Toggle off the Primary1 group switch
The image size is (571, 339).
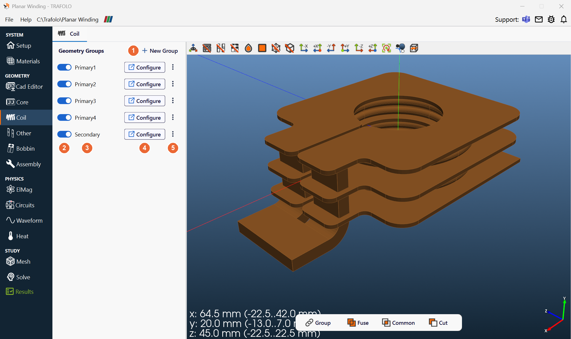pyautogui.click(x=64, y=67)
